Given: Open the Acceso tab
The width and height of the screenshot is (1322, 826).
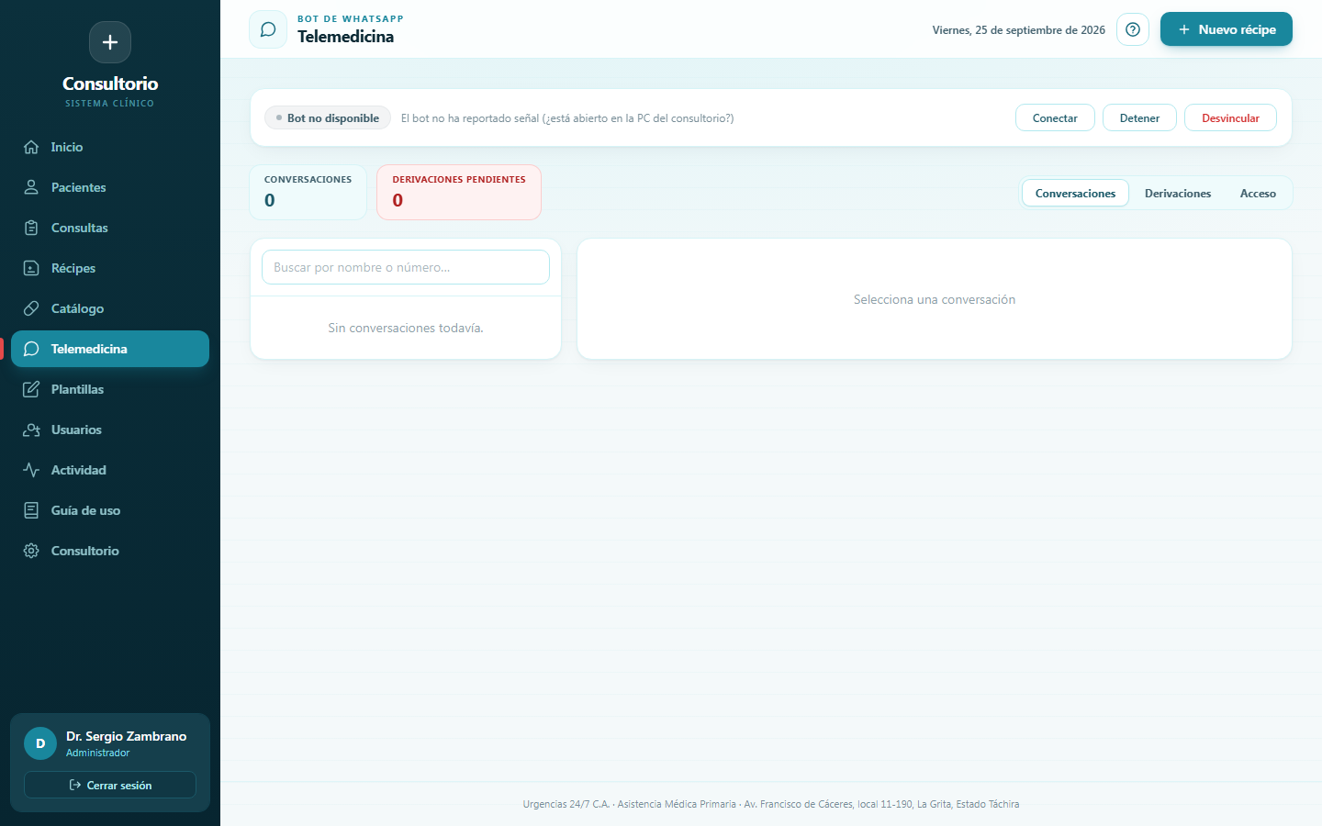Looking at the screenshot, I should [1258, 193].
